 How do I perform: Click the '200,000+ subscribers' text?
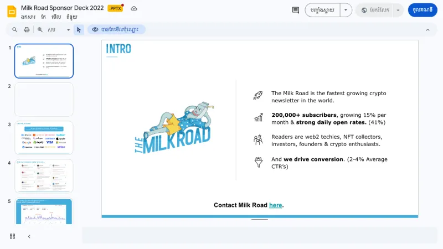[303, 115]
